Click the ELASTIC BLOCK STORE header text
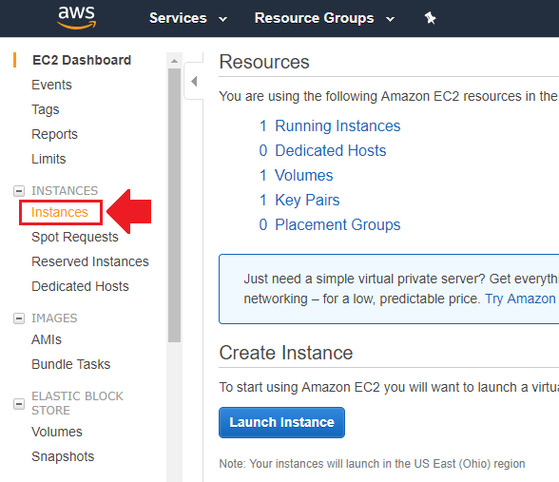The width and height of the screenshot is (559, 482). [x=77, y=403]
